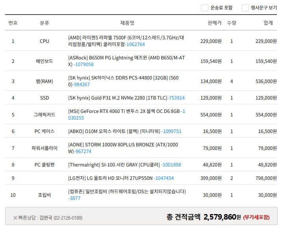Select the PC 쿨링팬 category cell

pyautogui.click(x=45, y=165)
